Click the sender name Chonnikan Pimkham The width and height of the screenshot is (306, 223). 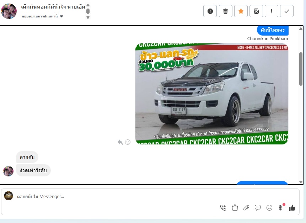[268, 39]
